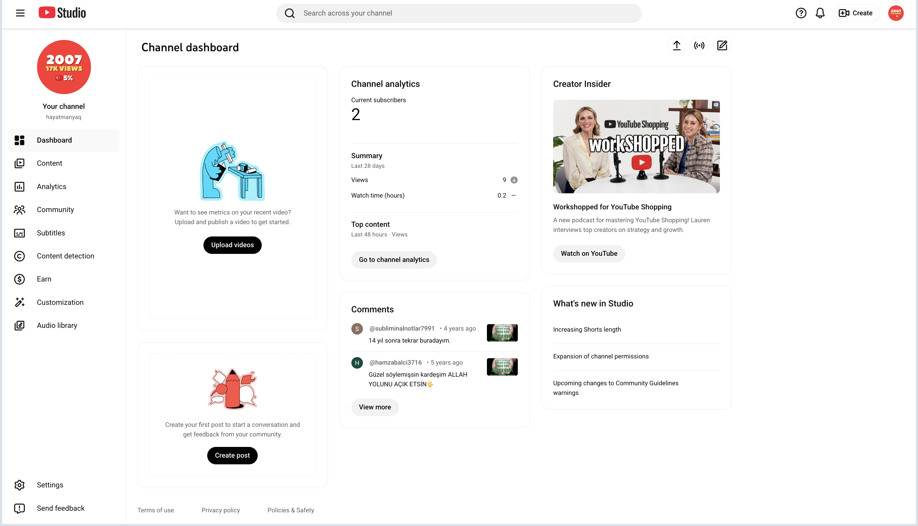Open the Earn menu item
Screen dimensions: 918x526
point(64,279)
